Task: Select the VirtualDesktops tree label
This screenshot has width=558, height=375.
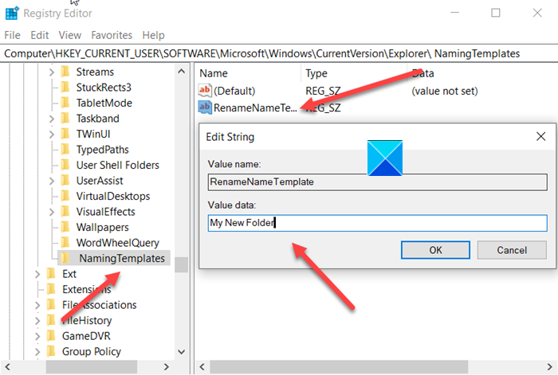Action: (113, 196)
